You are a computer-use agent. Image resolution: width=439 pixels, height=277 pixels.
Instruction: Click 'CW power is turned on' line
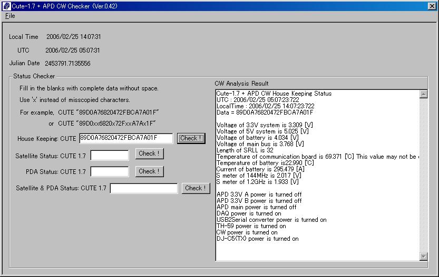[247, 233]
